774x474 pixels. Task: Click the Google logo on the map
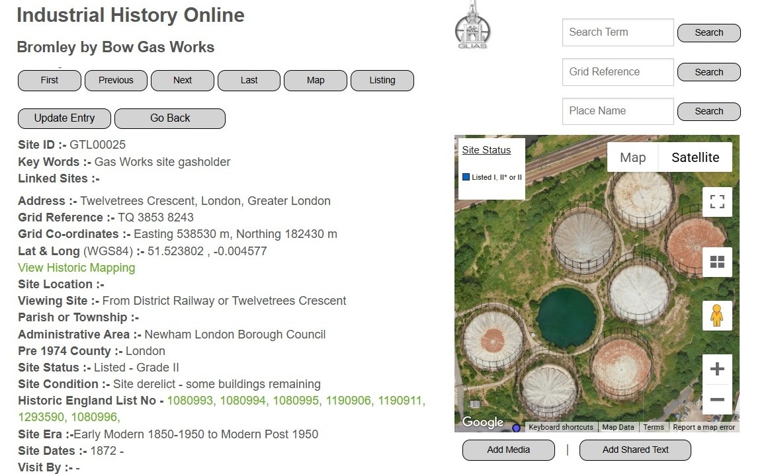[482, 422]
